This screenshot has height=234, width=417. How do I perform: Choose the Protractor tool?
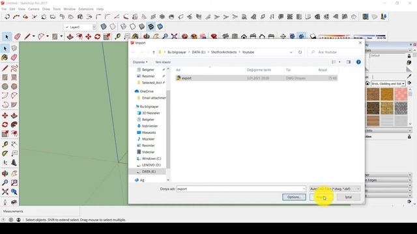(5, 153)
